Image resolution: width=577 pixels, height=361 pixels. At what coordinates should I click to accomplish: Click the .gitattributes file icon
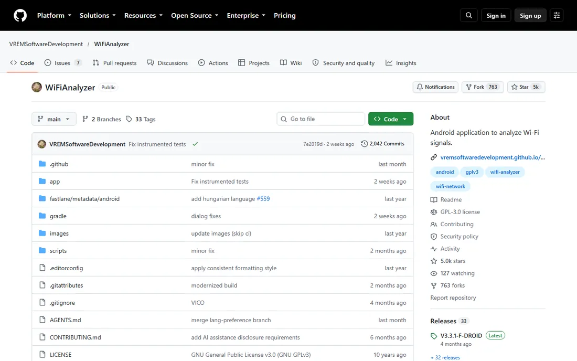click(x=42, y=285)
